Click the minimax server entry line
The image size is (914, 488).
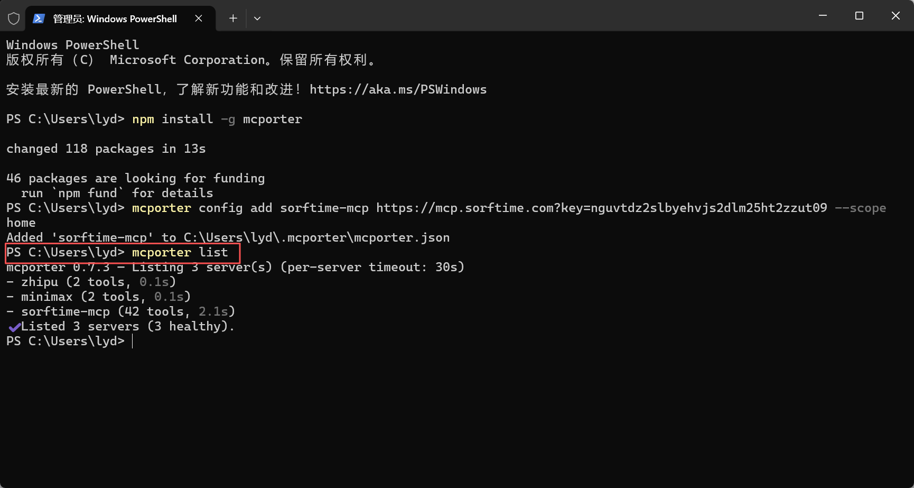[98, 297]
